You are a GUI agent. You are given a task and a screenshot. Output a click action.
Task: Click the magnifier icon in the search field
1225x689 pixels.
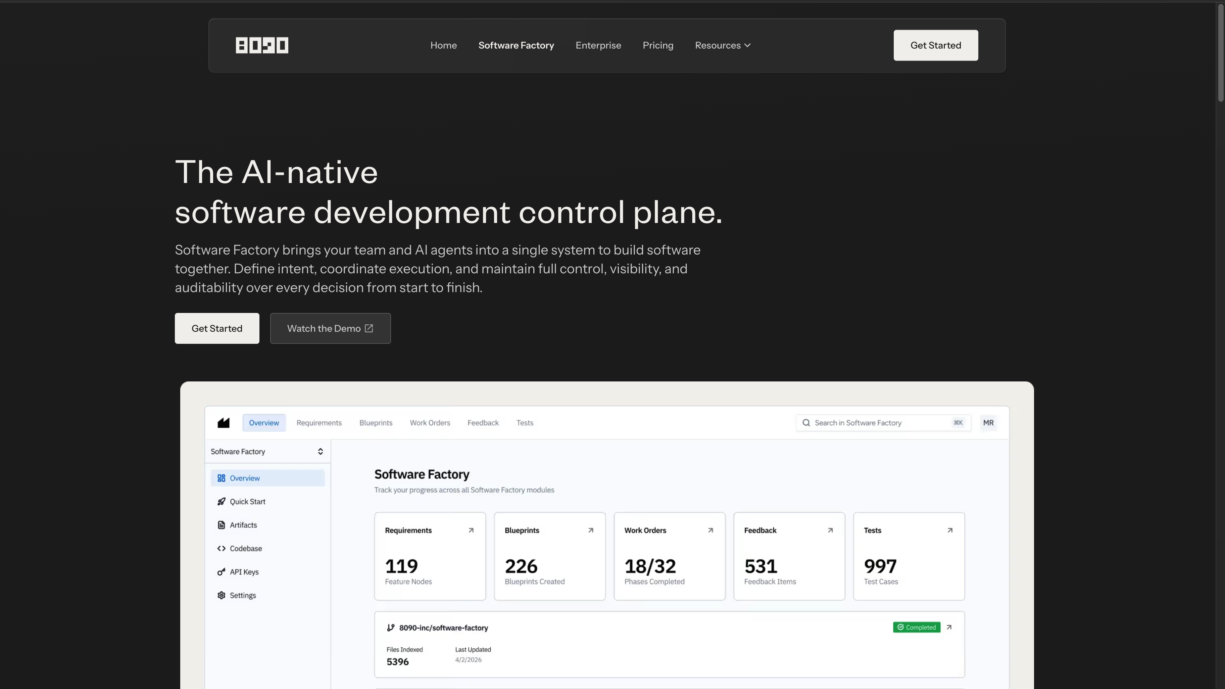(x=806, y=422)
